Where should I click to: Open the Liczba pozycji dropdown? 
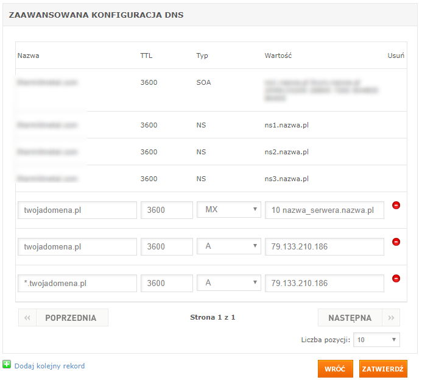(x=376, y=340)
